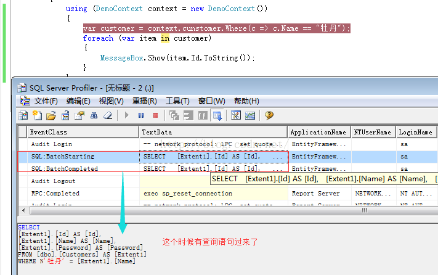Open the 文件(F) menu
438x275 pixels.
(x=46, y=101)
